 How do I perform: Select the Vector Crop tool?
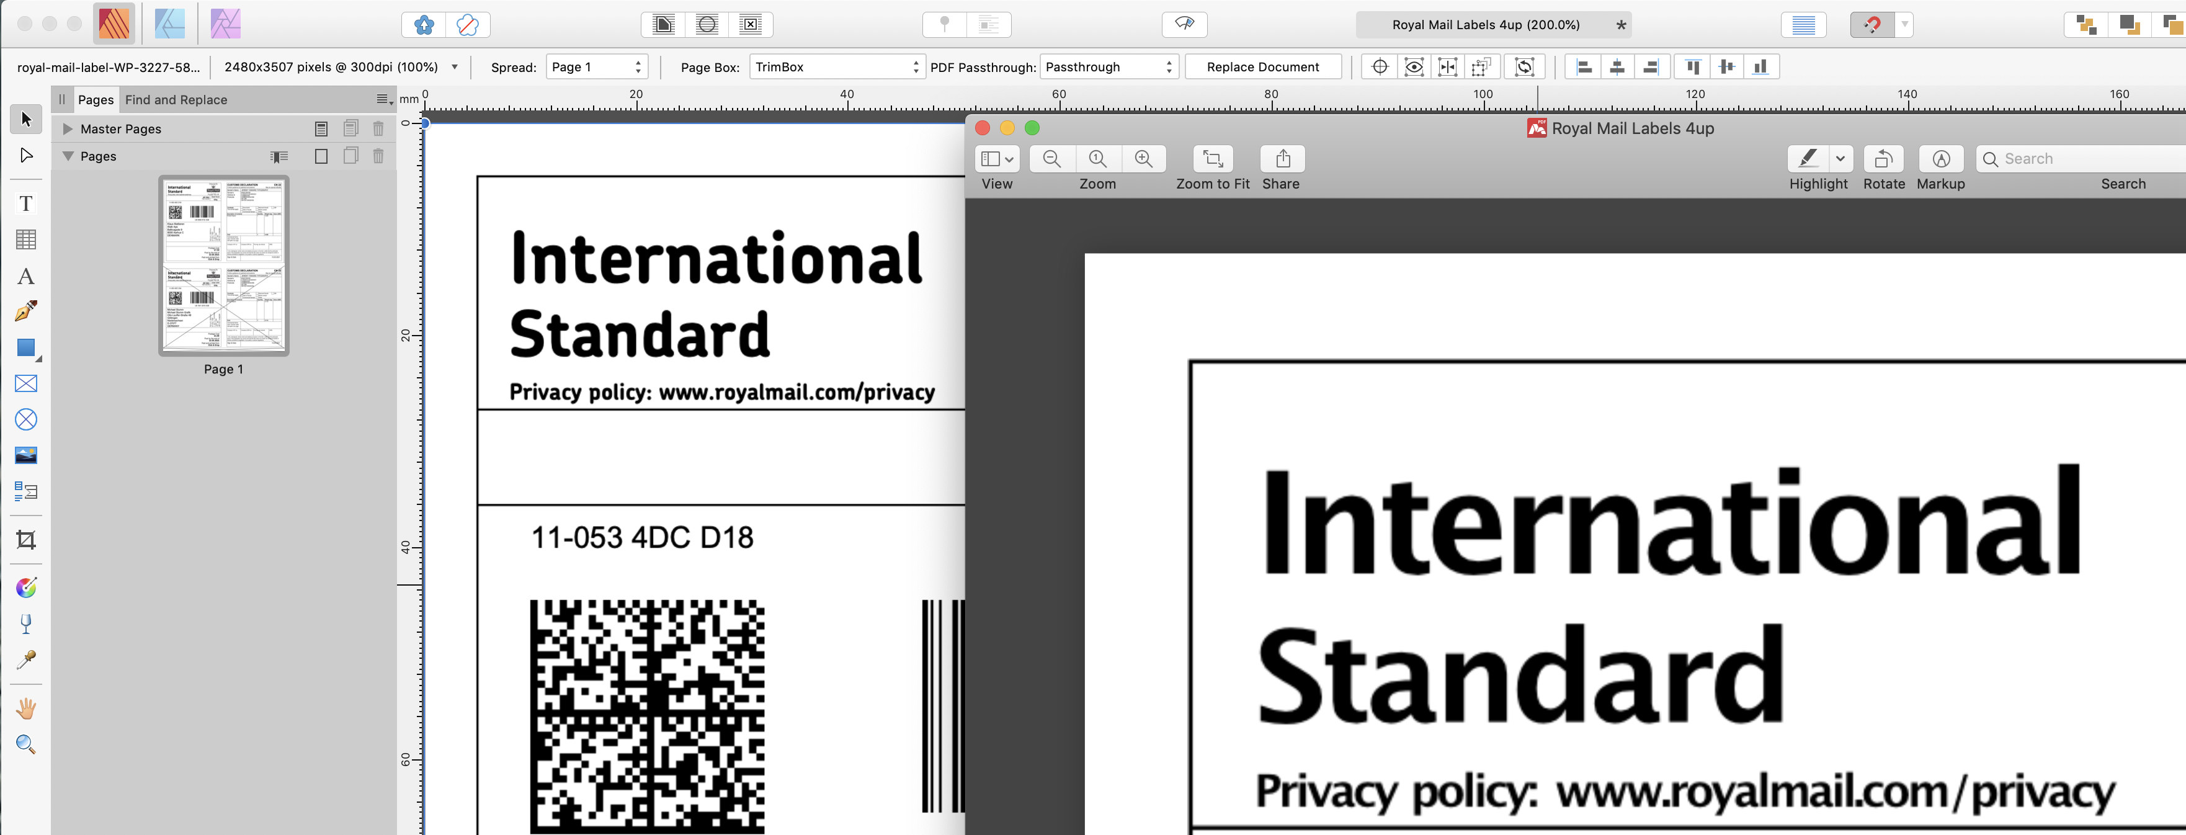[x=25, y=540]
